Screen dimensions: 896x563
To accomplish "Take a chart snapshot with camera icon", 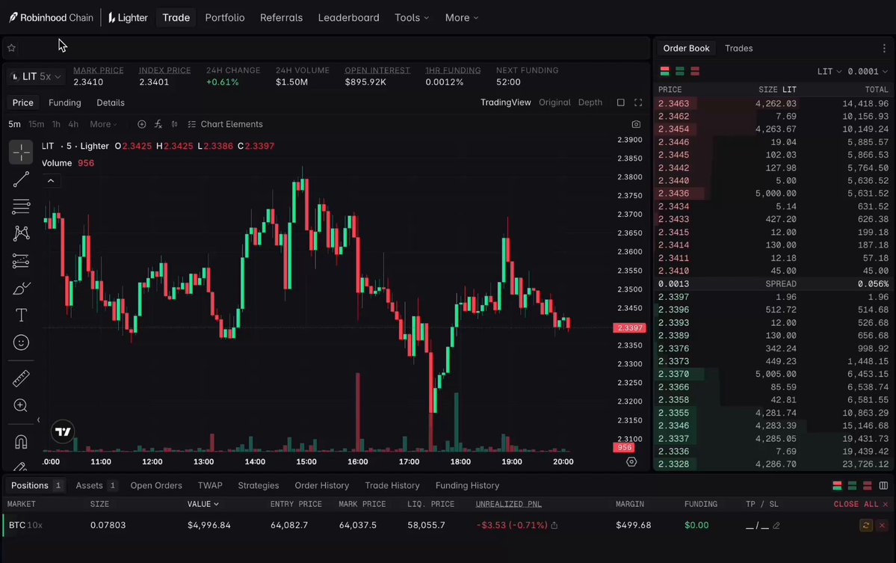I will coord(636,124).
